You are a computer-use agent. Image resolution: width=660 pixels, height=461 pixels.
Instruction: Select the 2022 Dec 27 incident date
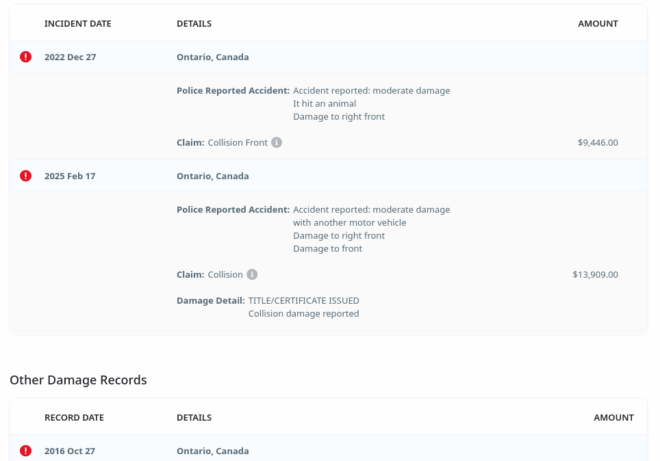coord(70,57)
